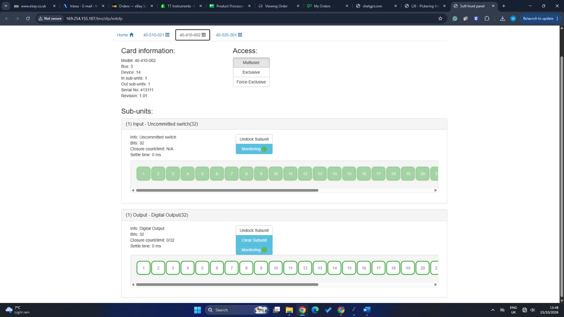Click the Home house icon
Viewport: 564px width, 317px height.
[x=132, y=35]
